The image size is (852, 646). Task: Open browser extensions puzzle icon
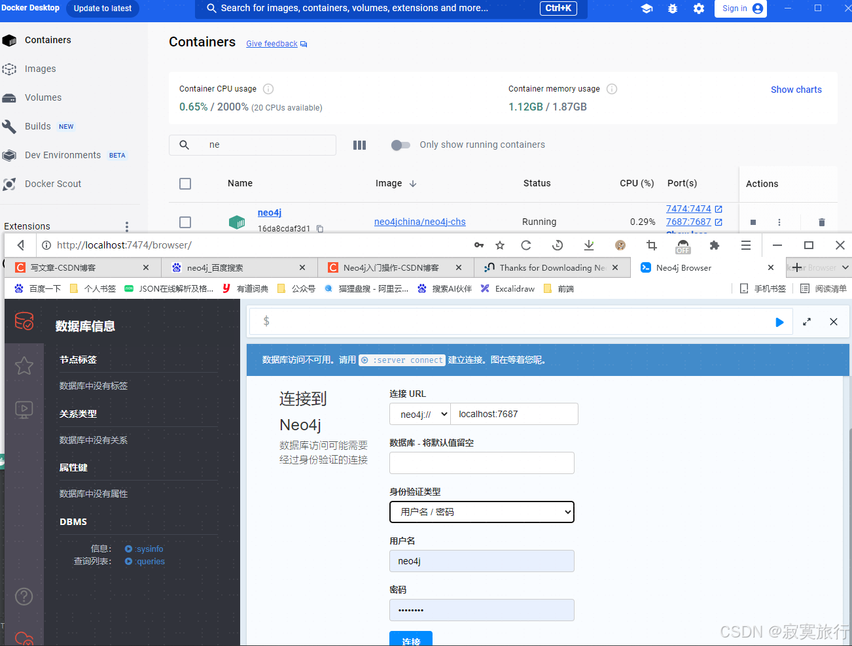pos(715,245)
